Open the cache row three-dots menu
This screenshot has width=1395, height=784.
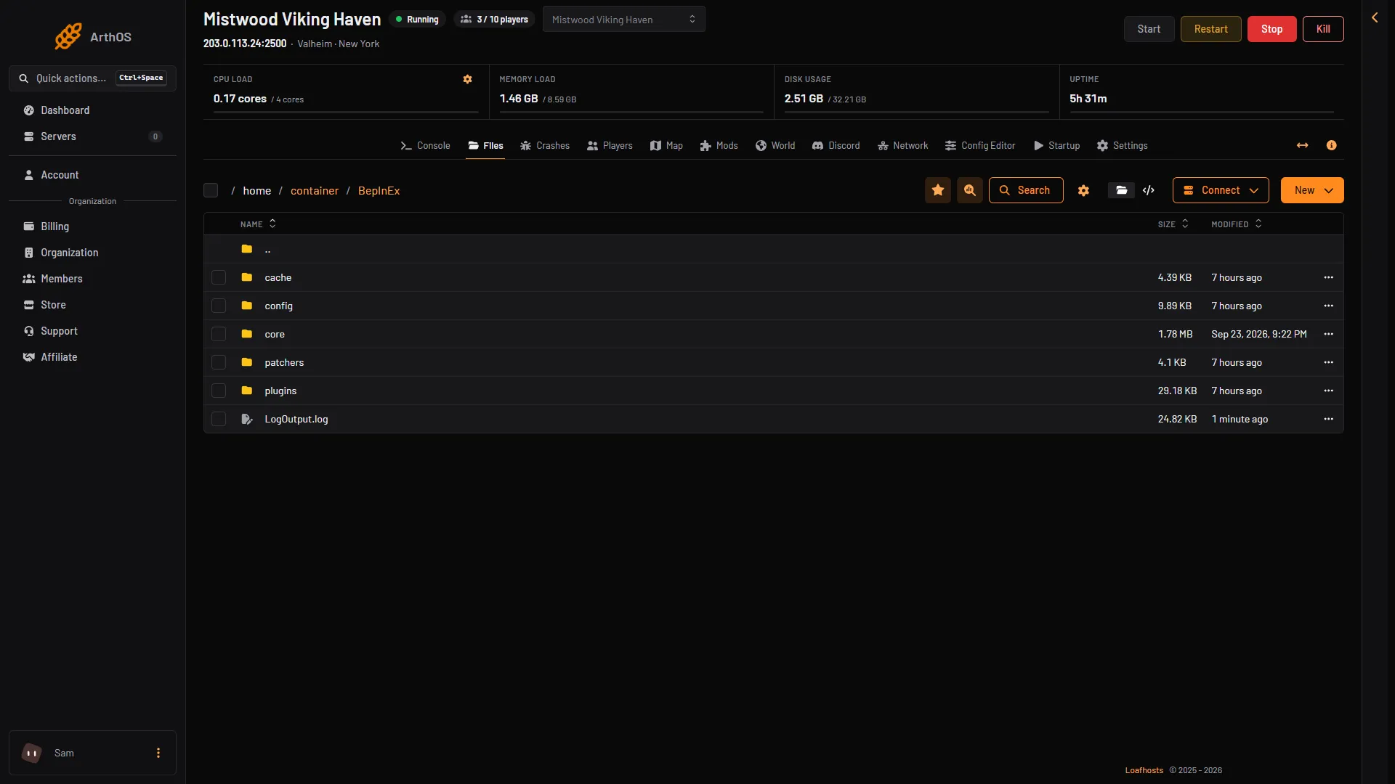(x=1328, y=277)
